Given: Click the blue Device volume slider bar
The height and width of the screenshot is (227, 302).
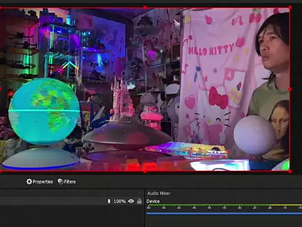Looking at the screenshot, I should pyautogui.click(x=224, y=213).
